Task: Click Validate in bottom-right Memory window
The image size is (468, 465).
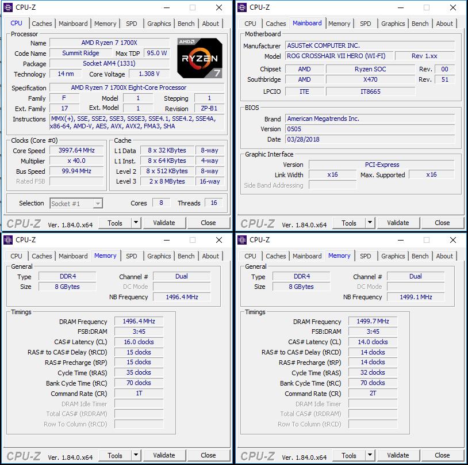Action: [398, 455]
